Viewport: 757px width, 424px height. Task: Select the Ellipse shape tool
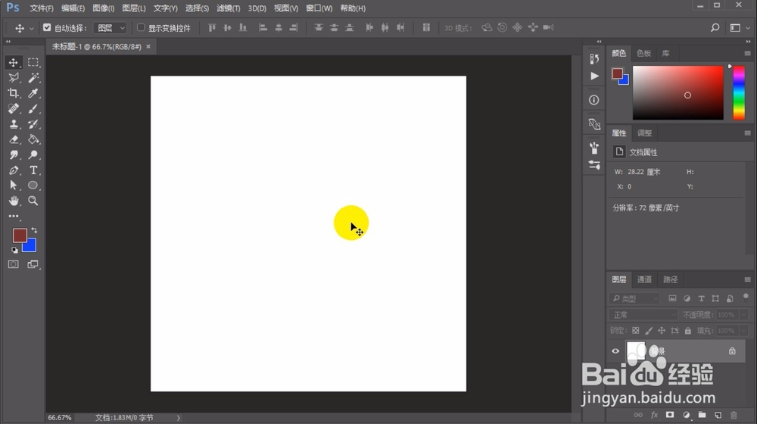tap(33, 185)
